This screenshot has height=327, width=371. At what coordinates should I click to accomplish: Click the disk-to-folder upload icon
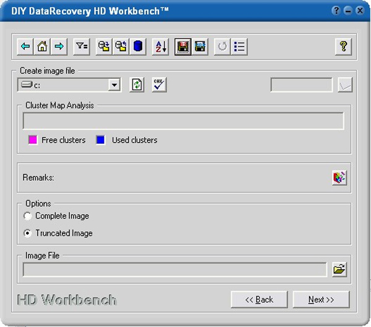click(121, 46)
